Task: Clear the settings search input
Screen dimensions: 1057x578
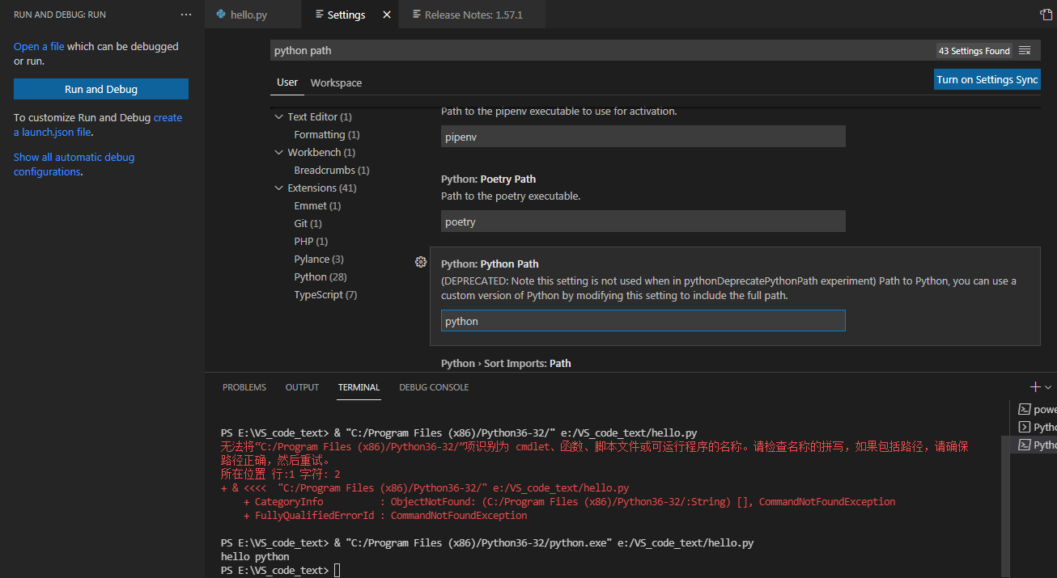Action: 1025,50
